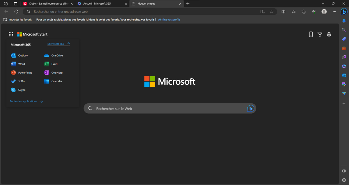This screenshot has height=185, width=349.
Task: Add this page to favorites star
Action: 272,12
